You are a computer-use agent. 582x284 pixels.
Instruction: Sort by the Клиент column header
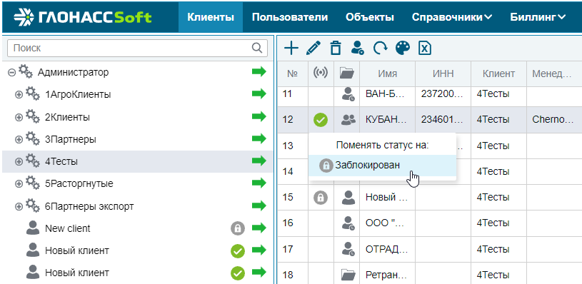pos(499,73)
